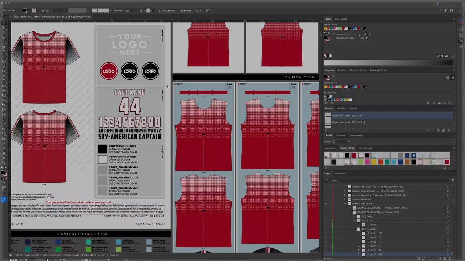This screenshot has width=465, height=261.
Task: Switch Swatches panel to grid view icon
Action: (453, 77)
